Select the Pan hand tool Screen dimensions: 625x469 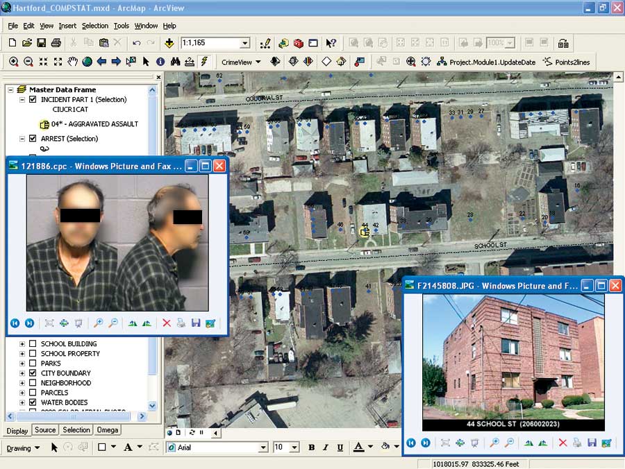click(73, 62)
